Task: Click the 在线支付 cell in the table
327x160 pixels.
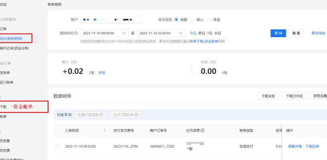Action: [x=246, y=146]
